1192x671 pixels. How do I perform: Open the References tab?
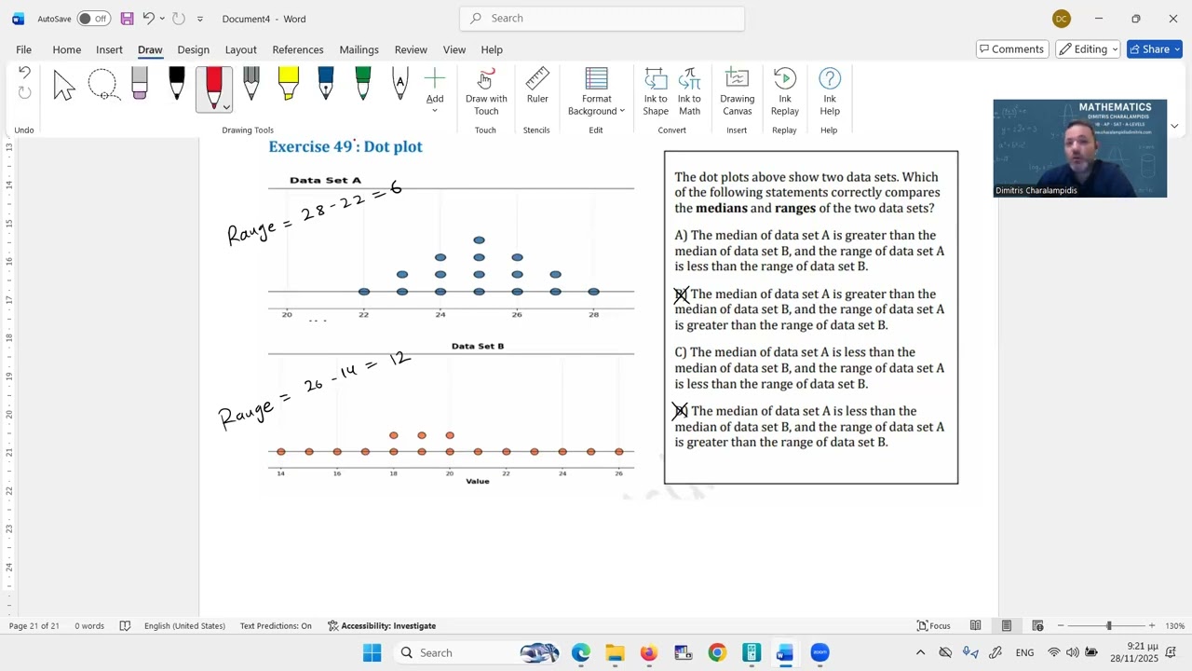coord(298,49)
